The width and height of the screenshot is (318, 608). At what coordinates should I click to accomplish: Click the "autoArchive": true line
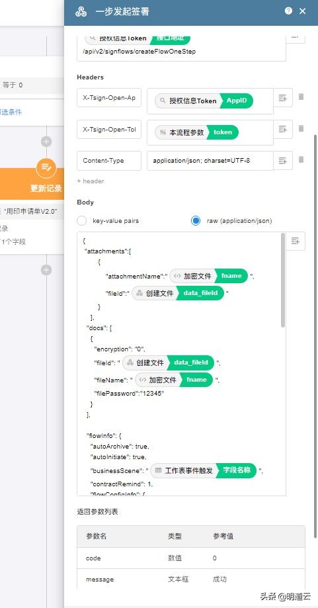[x=119, y=447]
